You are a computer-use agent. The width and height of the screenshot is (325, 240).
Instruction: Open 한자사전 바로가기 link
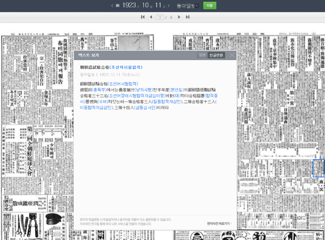point(219,223)
